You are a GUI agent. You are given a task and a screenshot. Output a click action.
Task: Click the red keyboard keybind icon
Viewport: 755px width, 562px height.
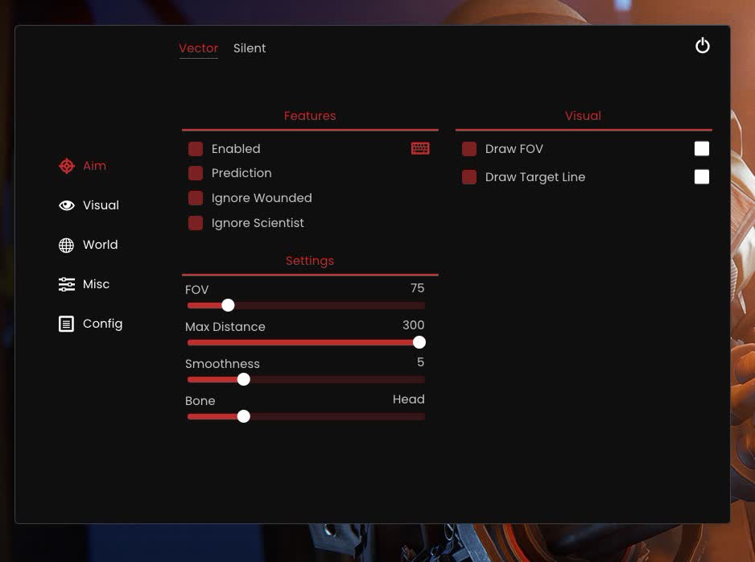tap(420, 148)
